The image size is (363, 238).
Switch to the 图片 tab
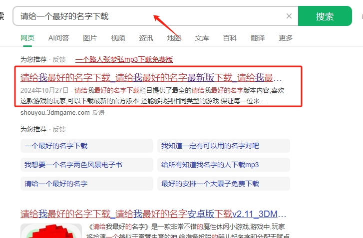90,38
